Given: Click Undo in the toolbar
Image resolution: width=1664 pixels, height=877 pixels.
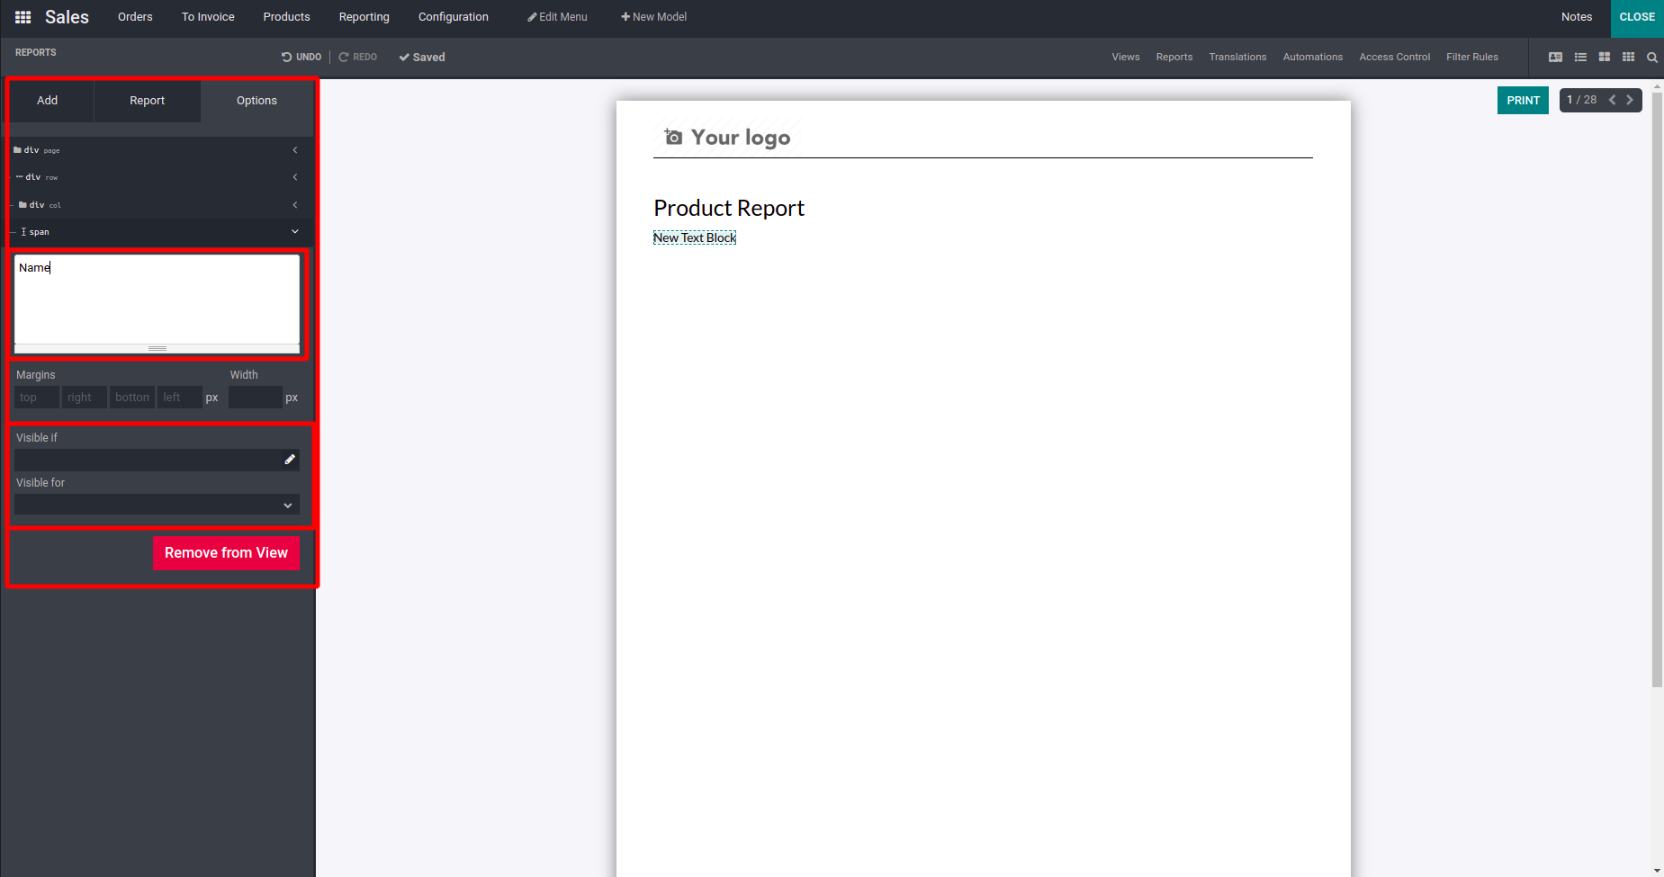Looking at the screenshot, I should pos(301,57).
